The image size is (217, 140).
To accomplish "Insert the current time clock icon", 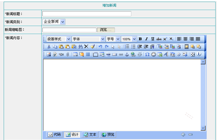I will click(x=179, y=54).
